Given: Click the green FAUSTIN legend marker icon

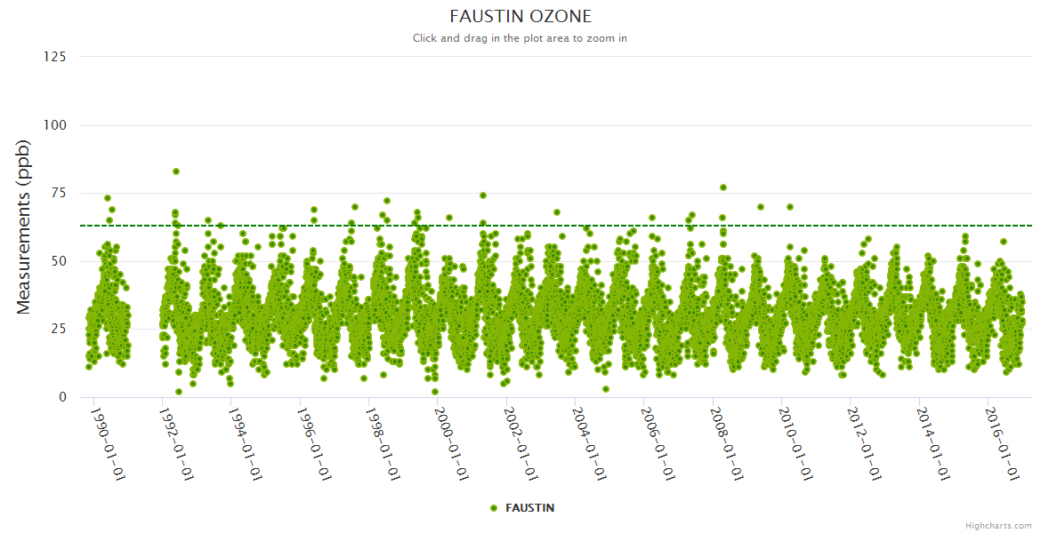Looking at the screenshot, I should click(494, 508).
